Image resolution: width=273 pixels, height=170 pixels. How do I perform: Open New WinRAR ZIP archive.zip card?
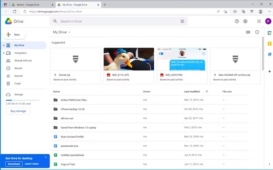[x=235, y=66]
